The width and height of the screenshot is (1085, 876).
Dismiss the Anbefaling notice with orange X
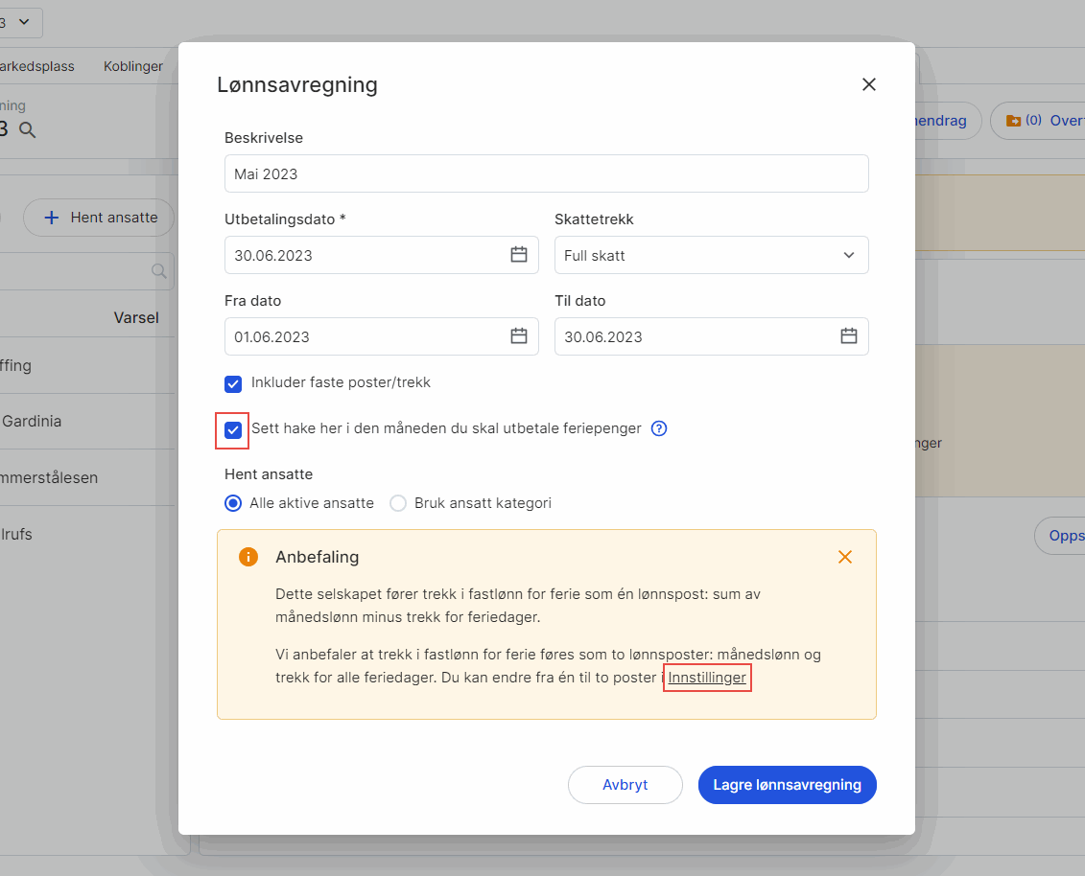845,557
